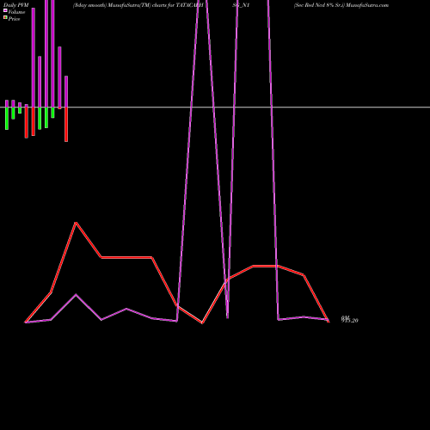Select the 'Price' legend label

click(14, 19)
